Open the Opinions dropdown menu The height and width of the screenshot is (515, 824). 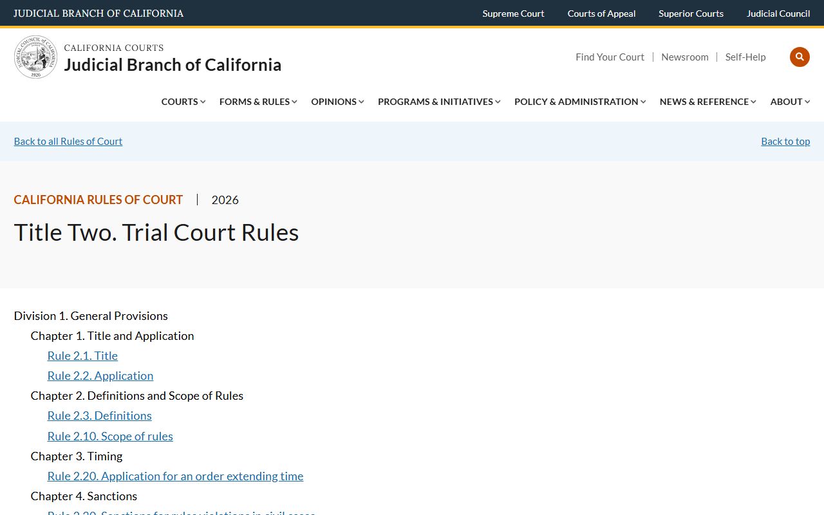pyautogui.click(x=337, y=102)
